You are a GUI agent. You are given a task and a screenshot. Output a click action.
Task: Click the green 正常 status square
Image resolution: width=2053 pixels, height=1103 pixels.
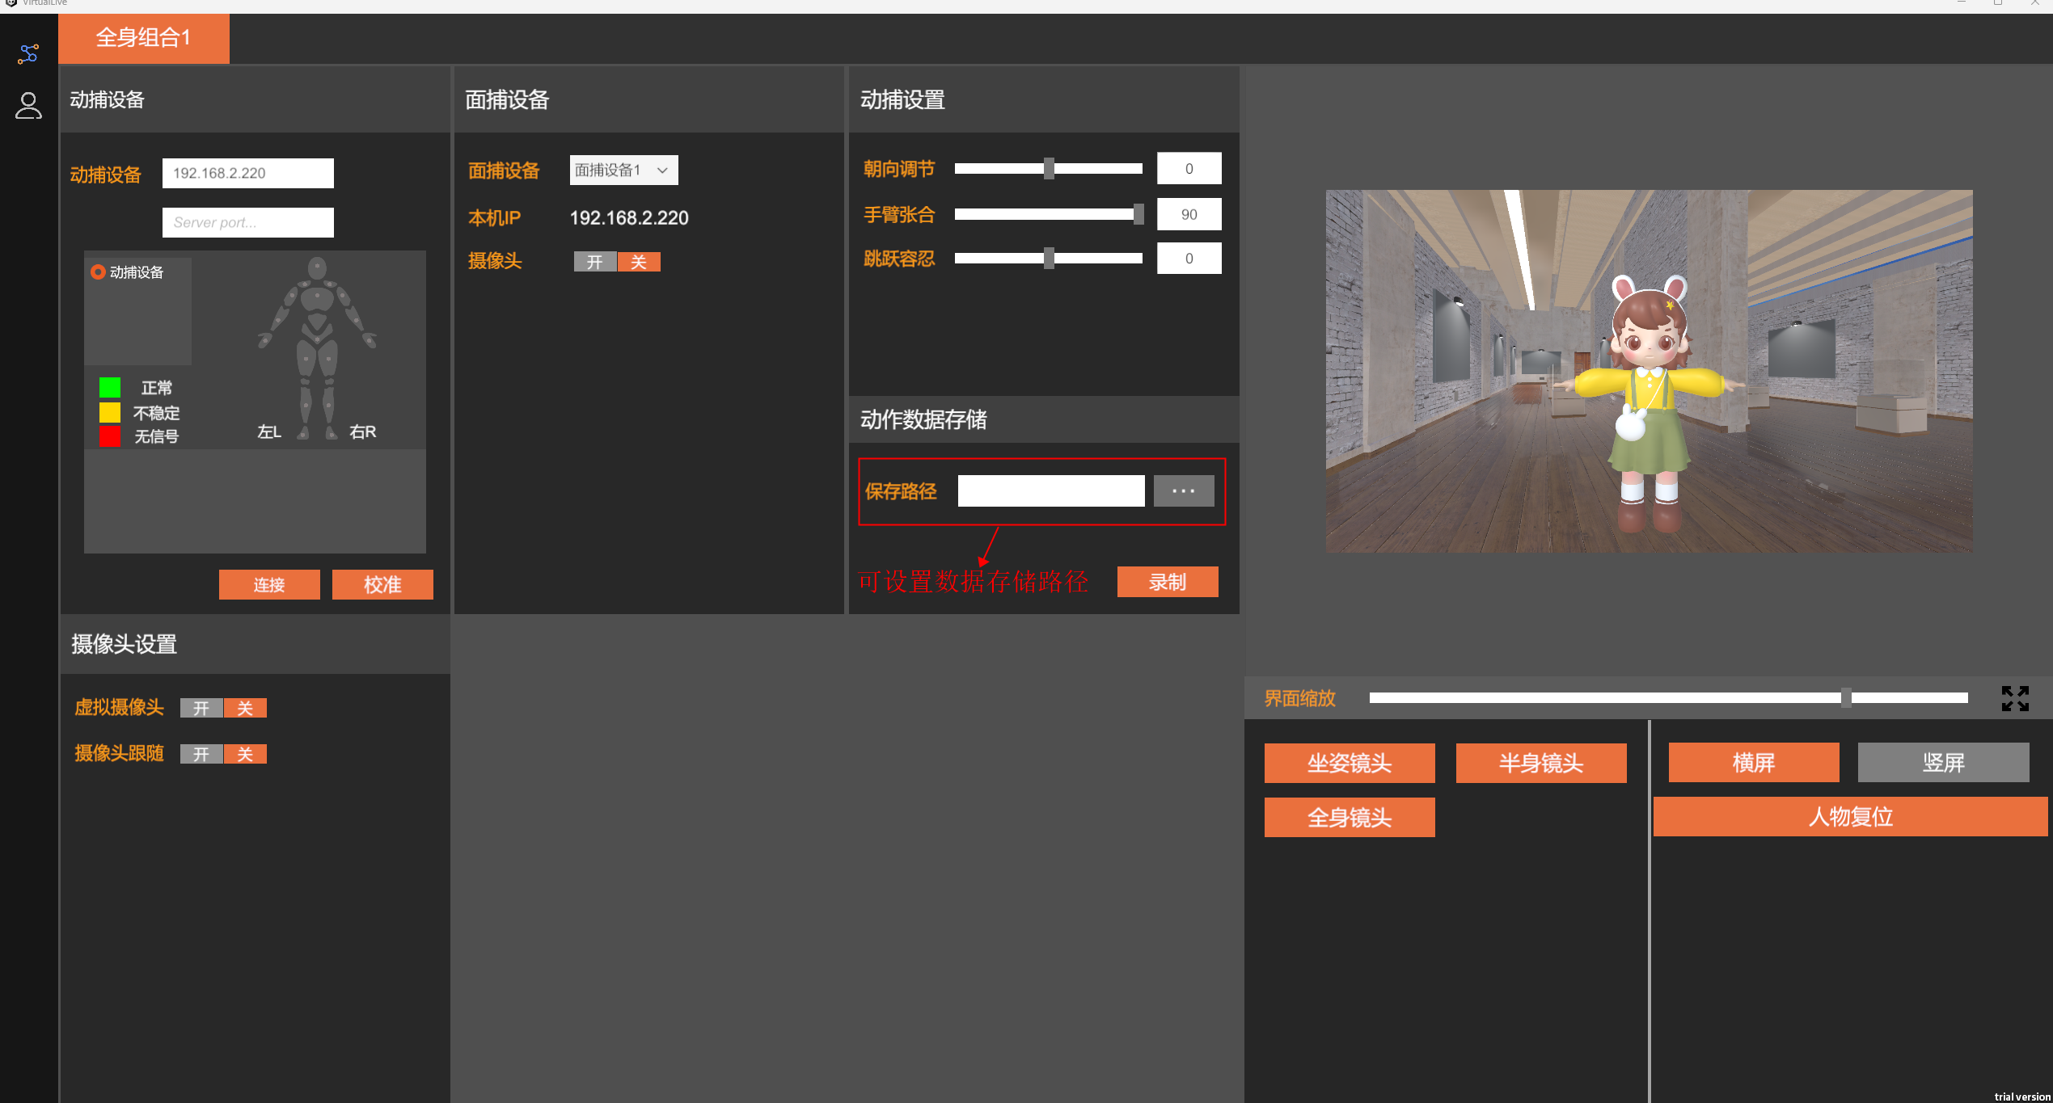(x=110, y=388)
